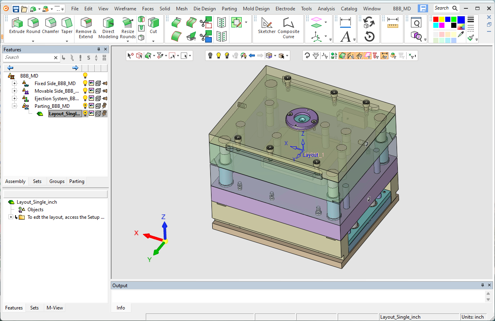Open the dropdown arrow under the Round tool
The width and height of the screenshot is (495, 321).
pos(33,41)
